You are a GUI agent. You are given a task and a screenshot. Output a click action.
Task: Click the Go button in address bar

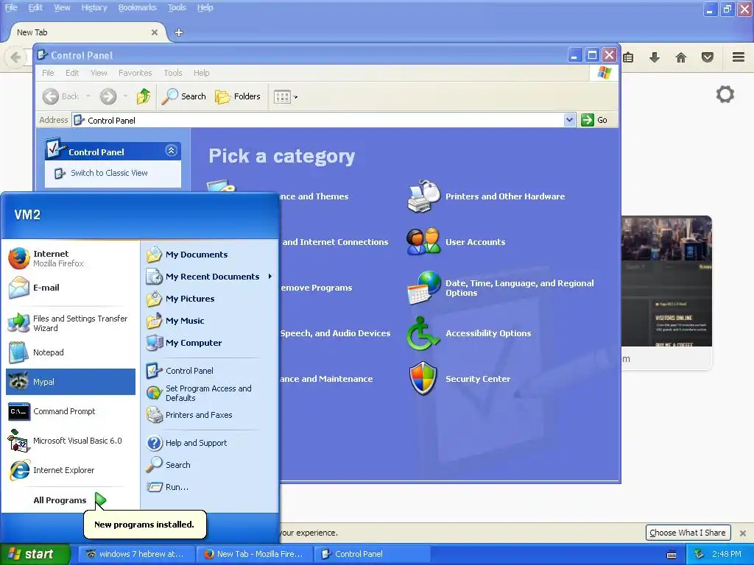pyautogui.click(x=594, y=120)
